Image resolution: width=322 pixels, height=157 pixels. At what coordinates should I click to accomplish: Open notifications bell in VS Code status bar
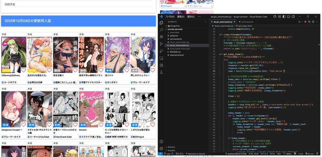pos(317,154)
